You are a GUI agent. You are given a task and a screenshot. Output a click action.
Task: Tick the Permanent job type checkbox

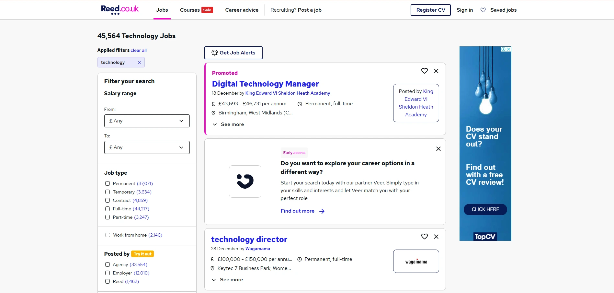pyautogui.click(x=108, y=183)
